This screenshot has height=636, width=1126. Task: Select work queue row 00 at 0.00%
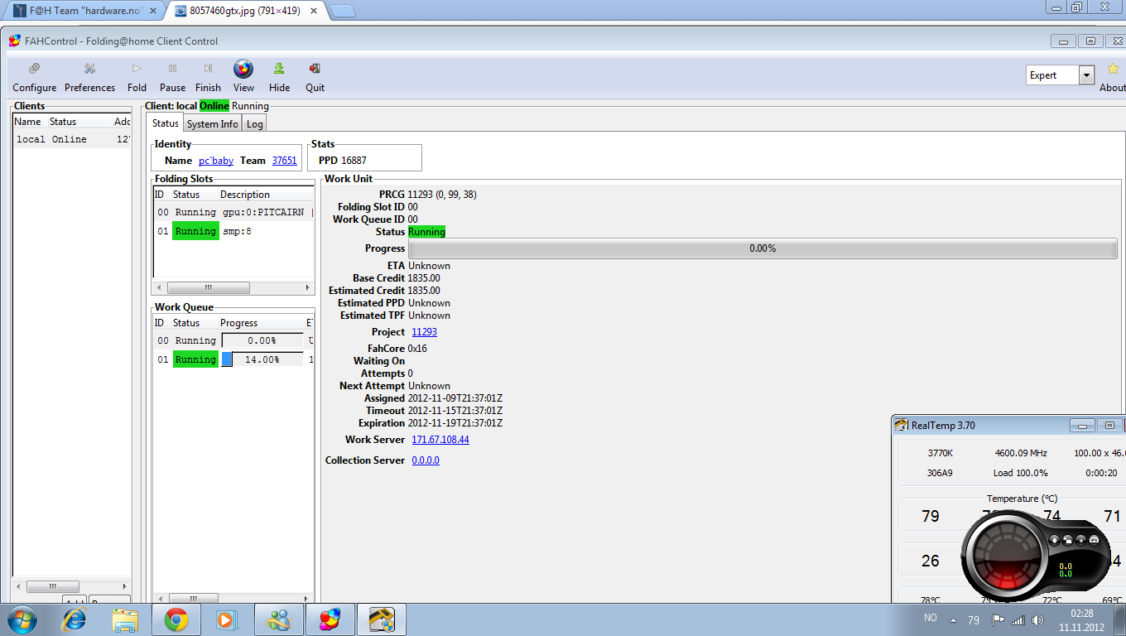coord(233,340)
